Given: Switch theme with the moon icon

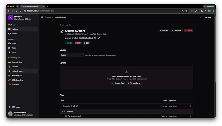Looking at the screenshot, I should coord(201,17).
